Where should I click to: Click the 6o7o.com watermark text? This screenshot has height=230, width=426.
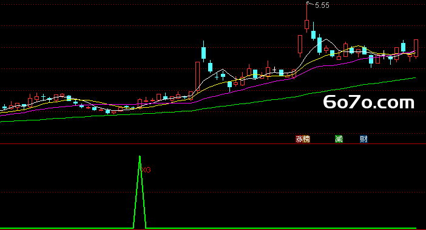[369, 102]
